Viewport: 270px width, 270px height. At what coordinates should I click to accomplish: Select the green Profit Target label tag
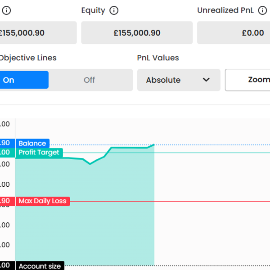tap(39, 153)
